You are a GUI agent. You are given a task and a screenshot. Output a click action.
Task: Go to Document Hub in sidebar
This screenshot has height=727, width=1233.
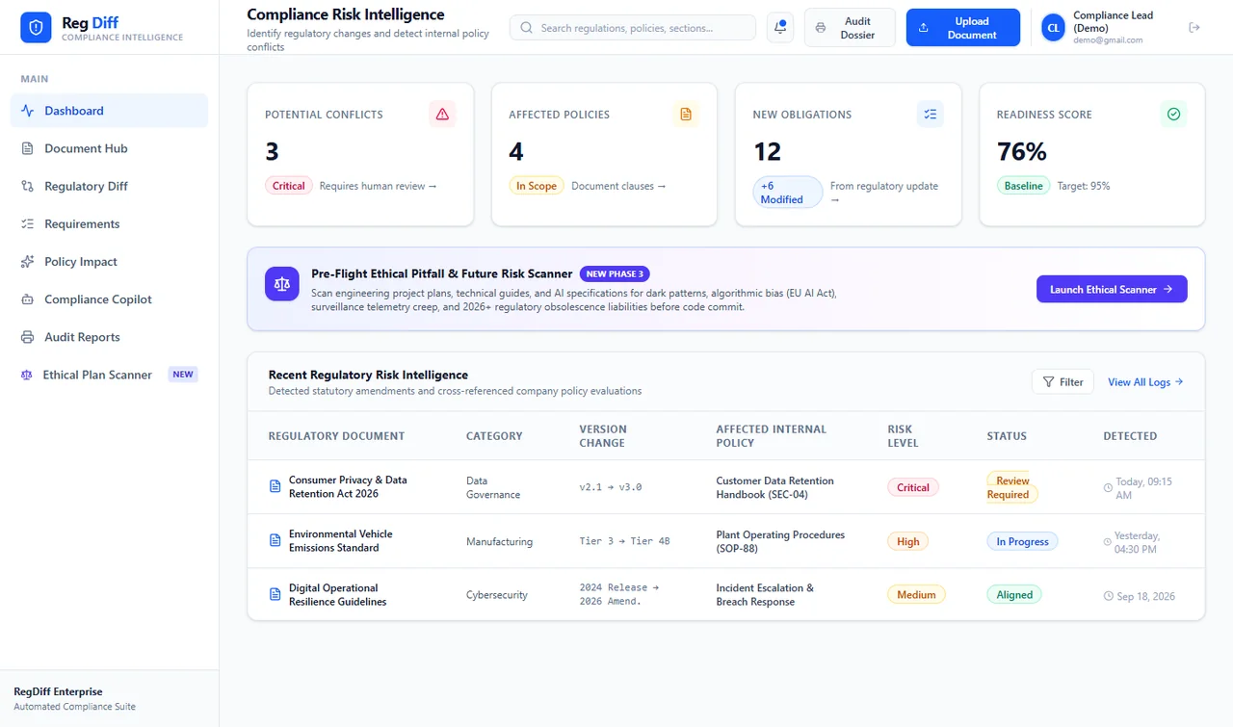point(109,148)
